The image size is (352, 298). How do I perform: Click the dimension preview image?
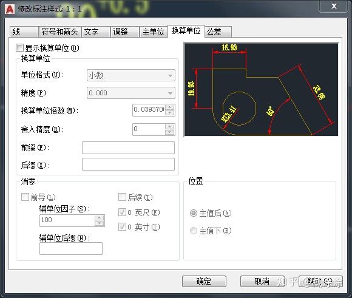pos(261,89)
